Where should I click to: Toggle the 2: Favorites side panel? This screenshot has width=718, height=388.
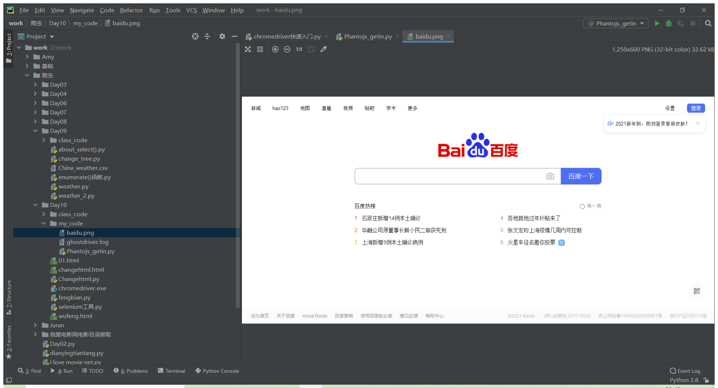[x=9, y=342]
